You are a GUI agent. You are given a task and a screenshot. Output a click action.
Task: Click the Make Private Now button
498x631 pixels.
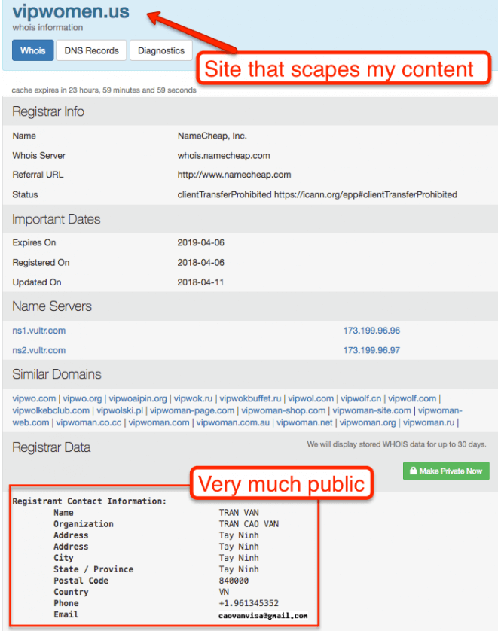click(446, 471)
